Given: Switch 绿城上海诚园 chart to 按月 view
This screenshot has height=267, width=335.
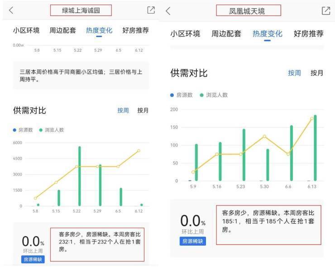Looking at the screenshot, I should (x=143, y=110).
